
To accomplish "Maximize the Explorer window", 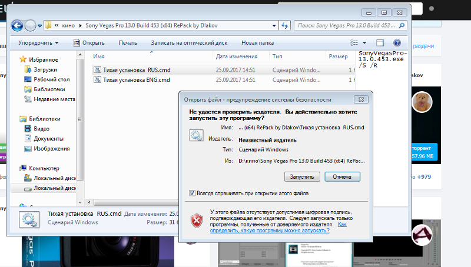I will tap(384, 12).
